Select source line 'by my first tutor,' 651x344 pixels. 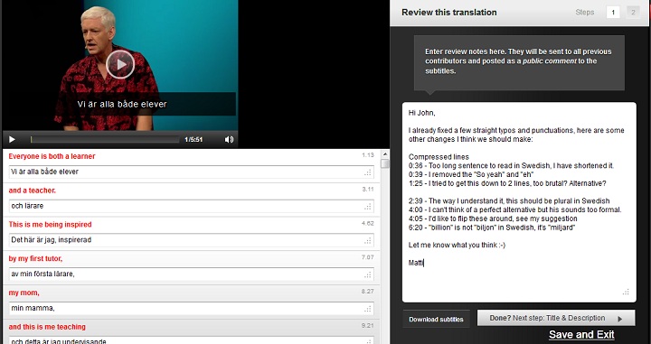point(35,258)
